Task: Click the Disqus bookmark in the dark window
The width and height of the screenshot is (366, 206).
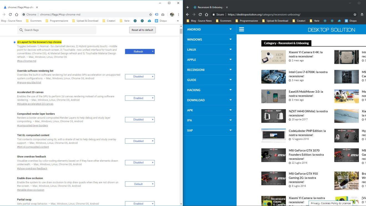Action: [x=351, y=21]
